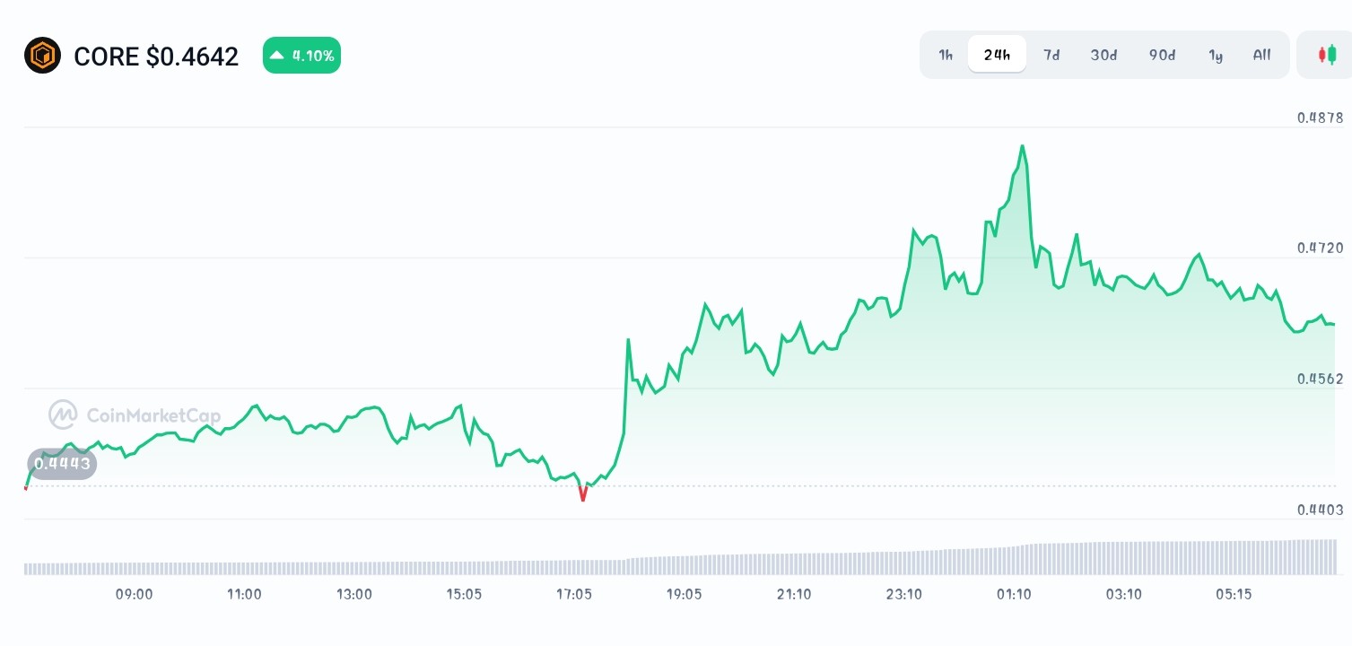Click the 0.4443 price bubble label
The image size is (1352, 646).
(61, 464)
